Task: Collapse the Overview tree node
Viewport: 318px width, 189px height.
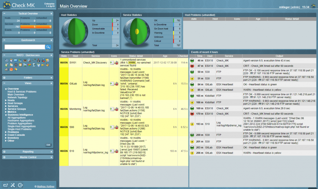Action: (6, 89)
